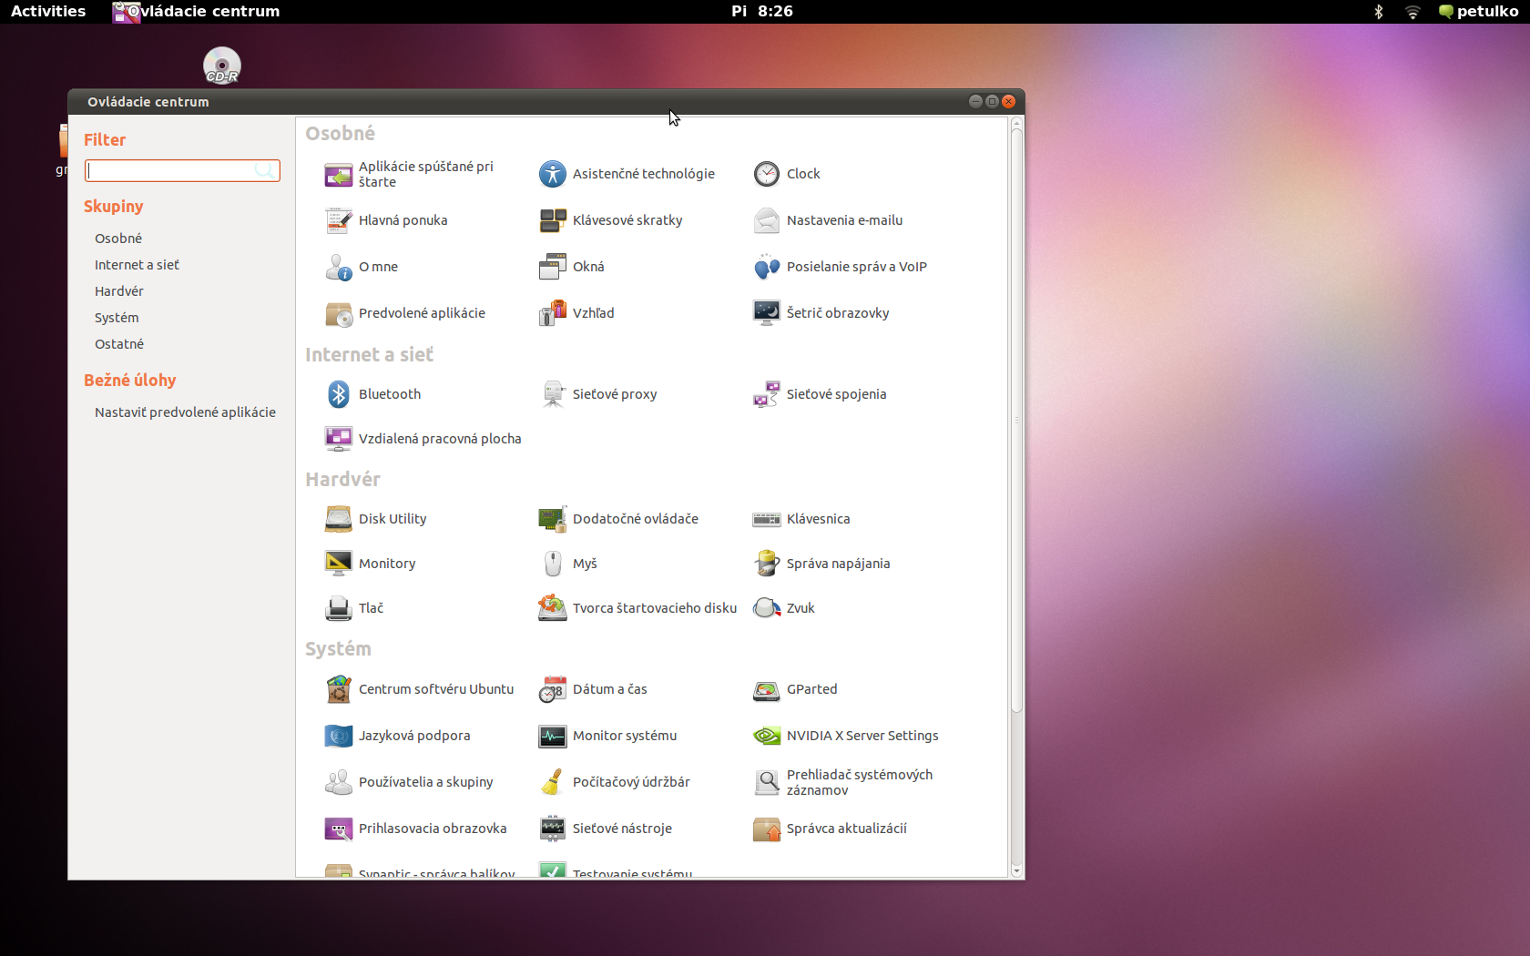Open the Clock preferences icon
Screen dimensions: 1530x956
[x=767, y=174]
